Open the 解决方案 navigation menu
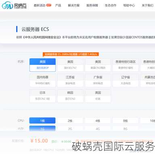The height and width of the screenshot is (154, 155). point(73,5)
